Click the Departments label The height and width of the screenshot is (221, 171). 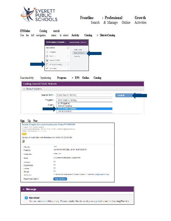coord(28,165)
